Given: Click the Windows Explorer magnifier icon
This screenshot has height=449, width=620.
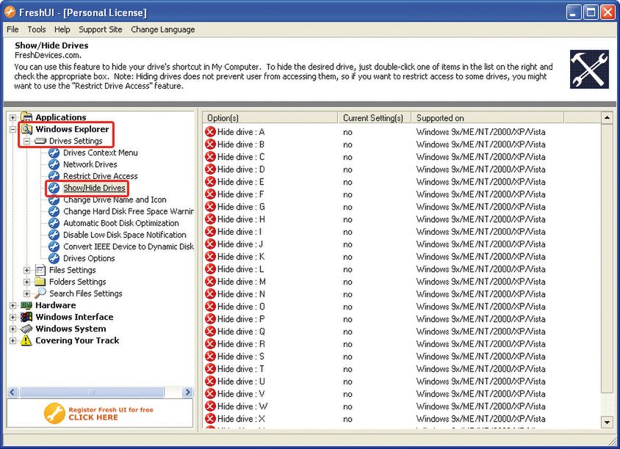Looking at the screenshot, I should click(x=26, y=129).
